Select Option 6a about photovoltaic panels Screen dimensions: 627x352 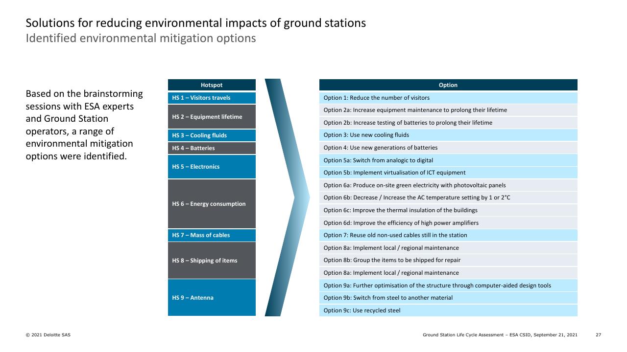click(x=448, y=185)
